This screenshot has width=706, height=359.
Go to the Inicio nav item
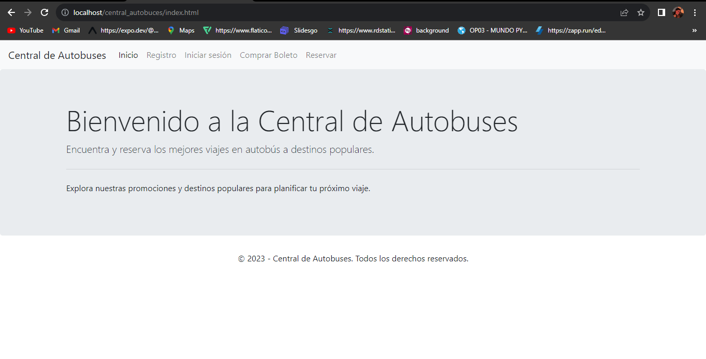click(128, 55)
